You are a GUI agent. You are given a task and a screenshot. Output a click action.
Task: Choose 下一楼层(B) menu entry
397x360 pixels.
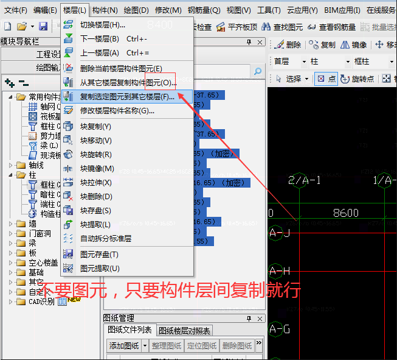pos(127,39)
